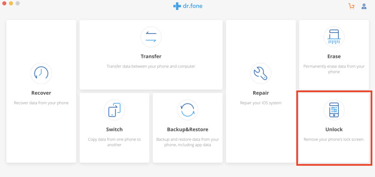The width and height of the screenshot is (375, 177).
Task: Select the Erase title text
Action: (334, 56)
